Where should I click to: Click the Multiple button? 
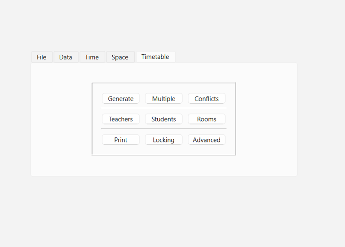coord(164,99)
